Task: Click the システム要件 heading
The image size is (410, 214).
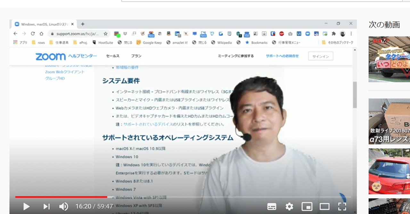Action: pos(121,81)
